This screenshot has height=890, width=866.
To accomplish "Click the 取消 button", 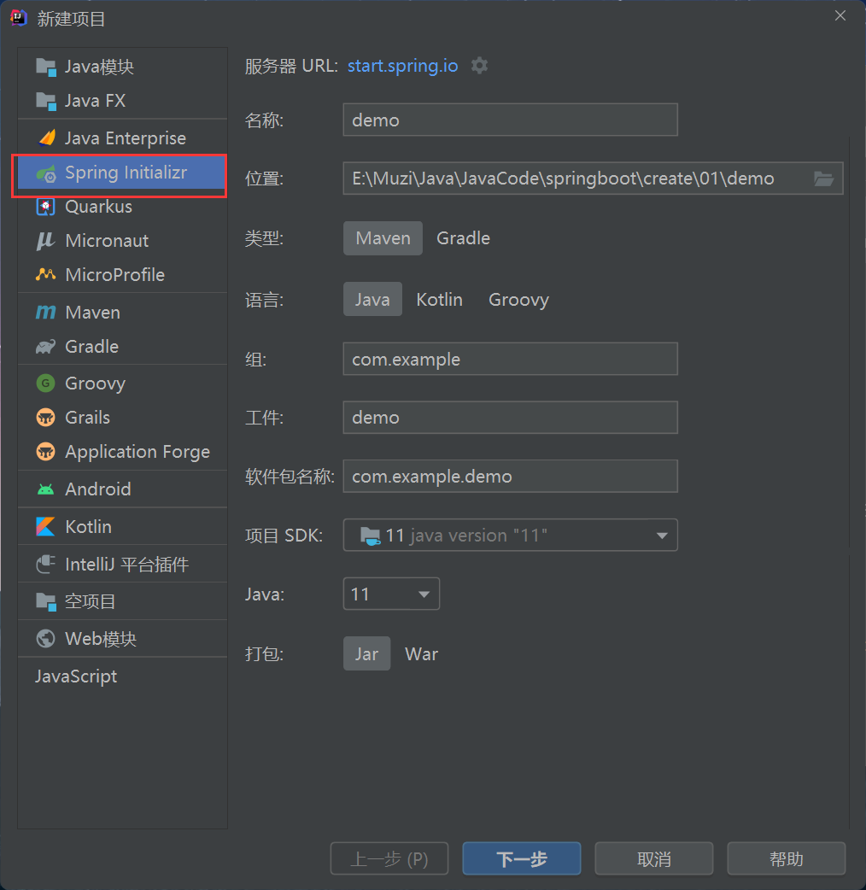I will point(653,858).
